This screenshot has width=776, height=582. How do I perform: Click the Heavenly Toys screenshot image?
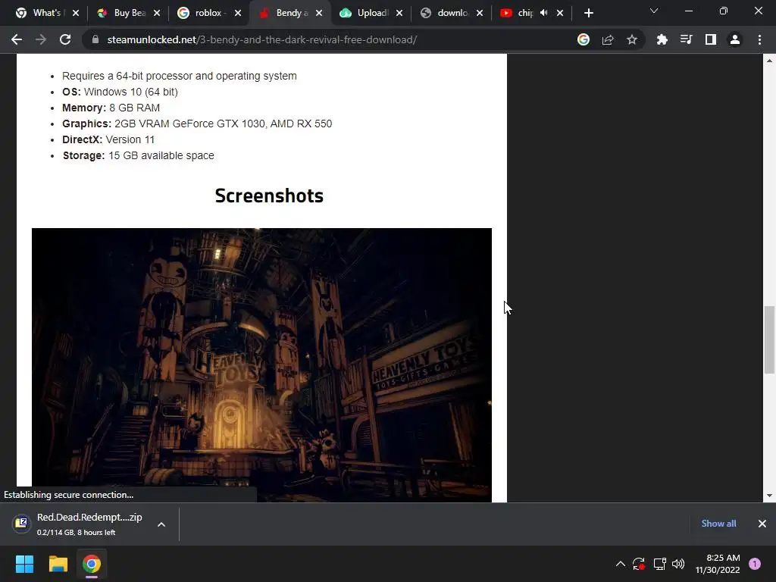[x=261, y=365]
